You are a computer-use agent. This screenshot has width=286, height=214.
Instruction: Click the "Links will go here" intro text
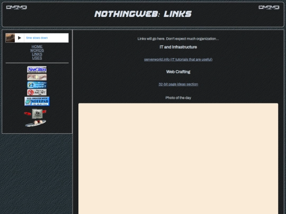point(178,39)
